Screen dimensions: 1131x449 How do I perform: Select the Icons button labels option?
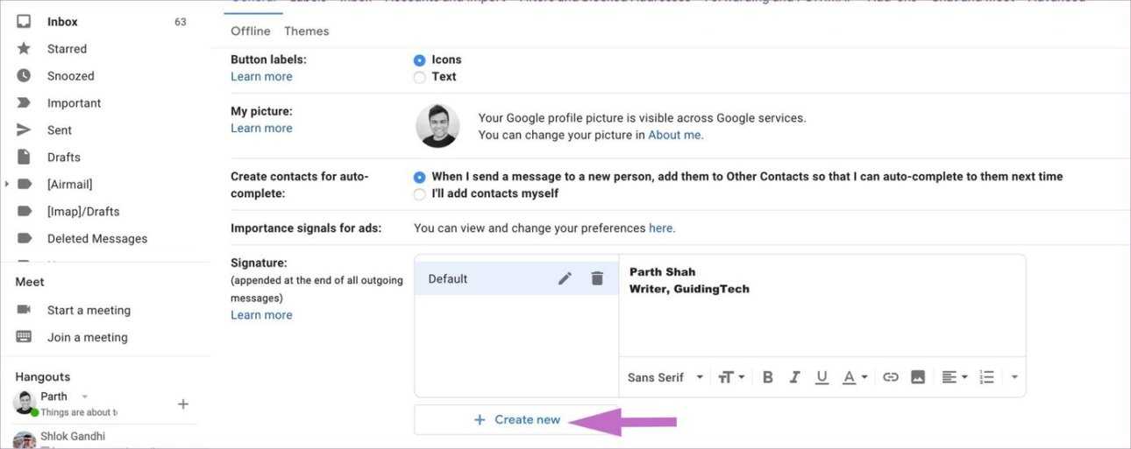(x=420, y=60)
